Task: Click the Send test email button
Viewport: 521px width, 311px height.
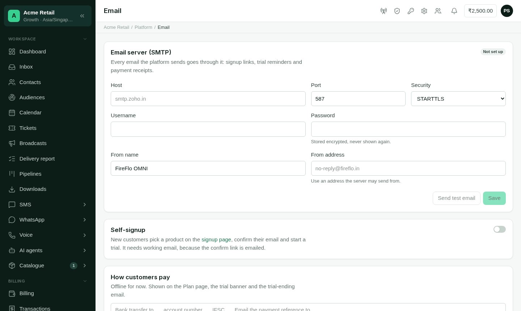Action: tap(456, 198)
